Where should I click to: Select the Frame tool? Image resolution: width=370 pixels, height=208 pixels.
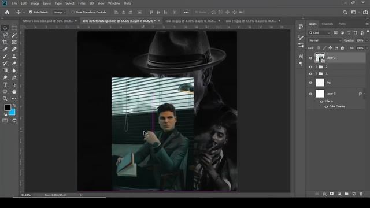tap(14, 42)
